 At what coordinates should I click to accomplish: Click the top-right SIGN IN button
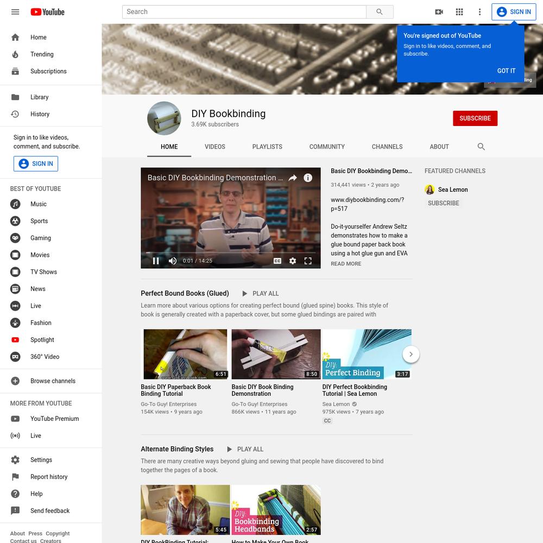click(514, 12)
